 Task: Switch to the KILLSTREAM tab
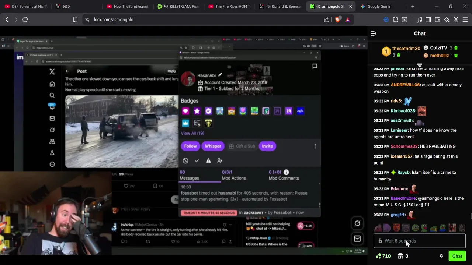pos(178,6)
